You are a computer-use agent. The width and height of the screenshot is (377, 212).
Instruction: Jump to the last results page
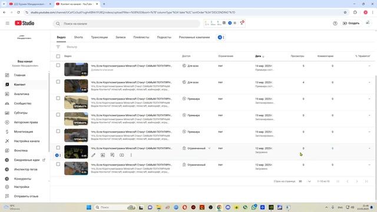[366, 181]
